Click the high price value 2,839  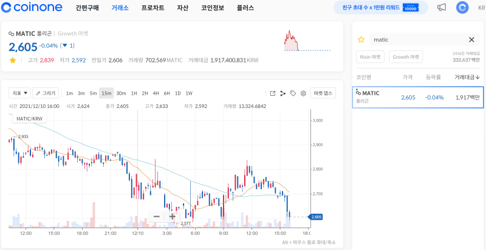tap(47, 60)
